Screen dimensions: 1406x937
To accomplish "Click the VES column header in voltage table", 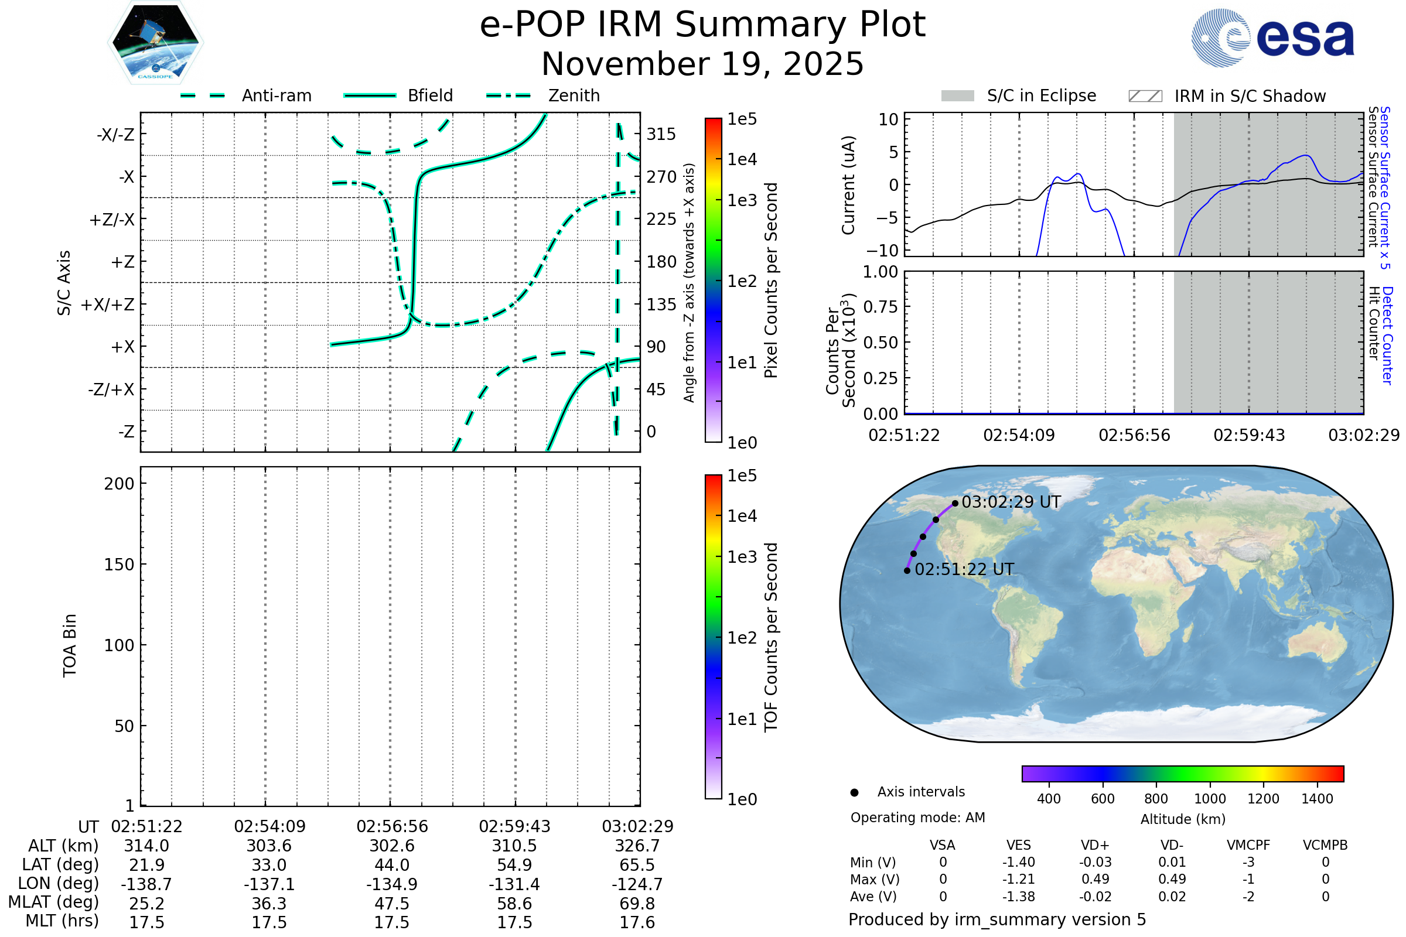I will pos(1019,845).
